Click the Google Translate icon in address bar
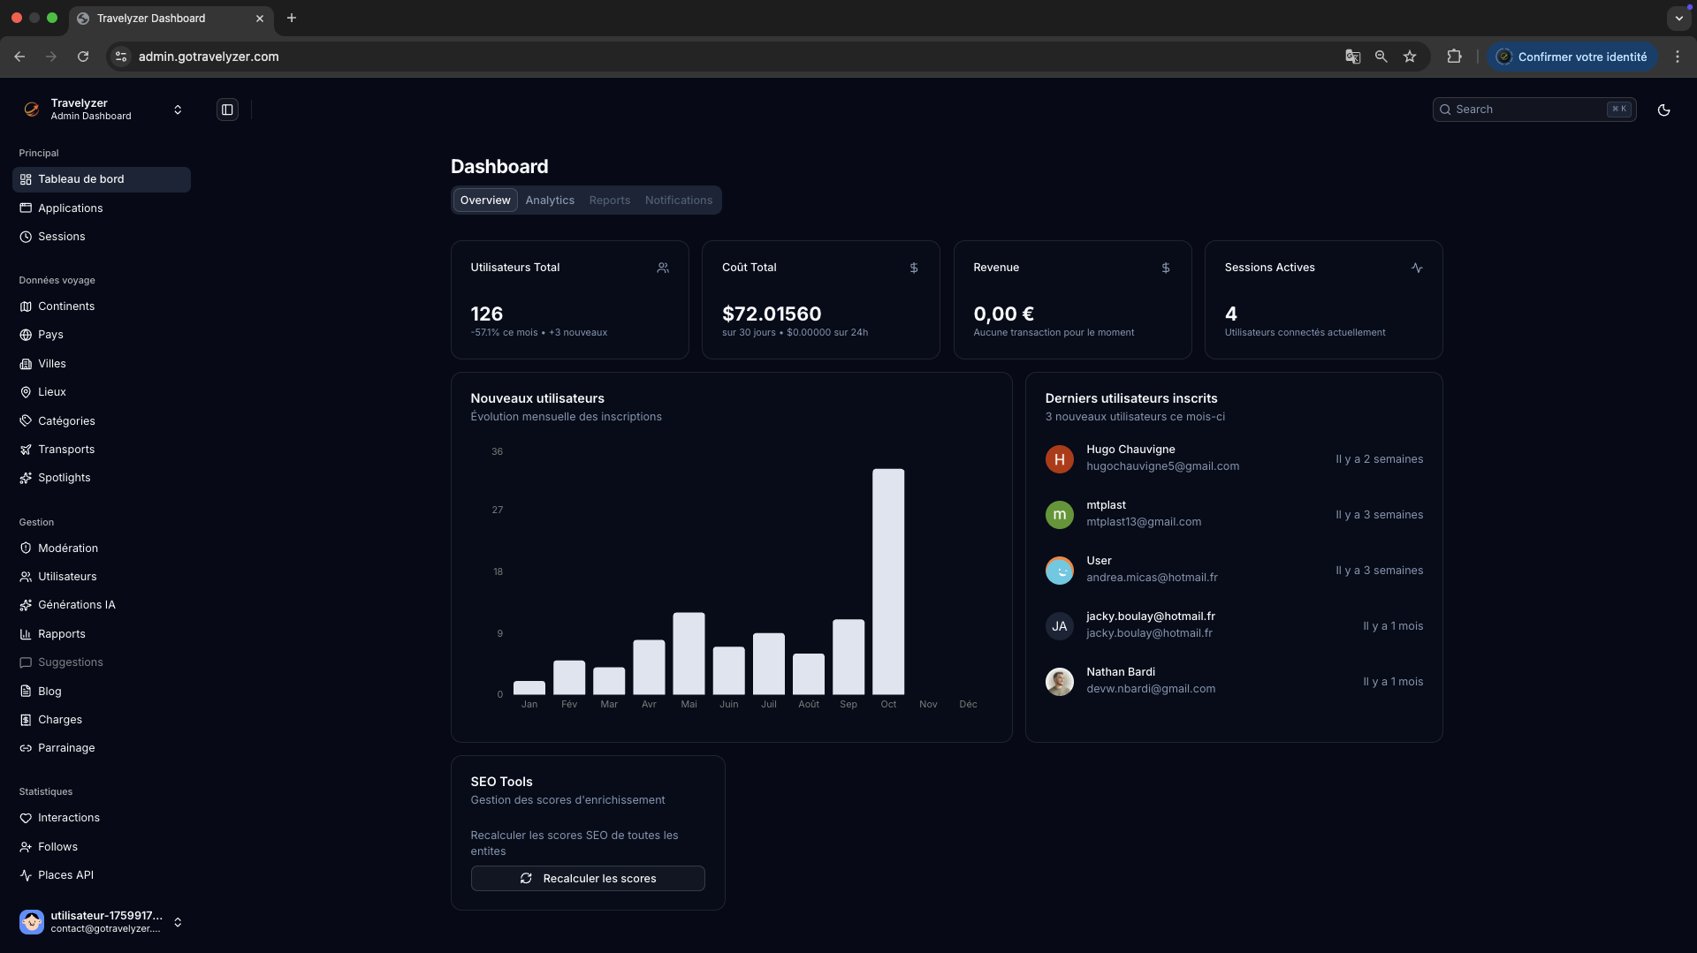Screen dimensions: 1697x953 (x=1352, y=57)
